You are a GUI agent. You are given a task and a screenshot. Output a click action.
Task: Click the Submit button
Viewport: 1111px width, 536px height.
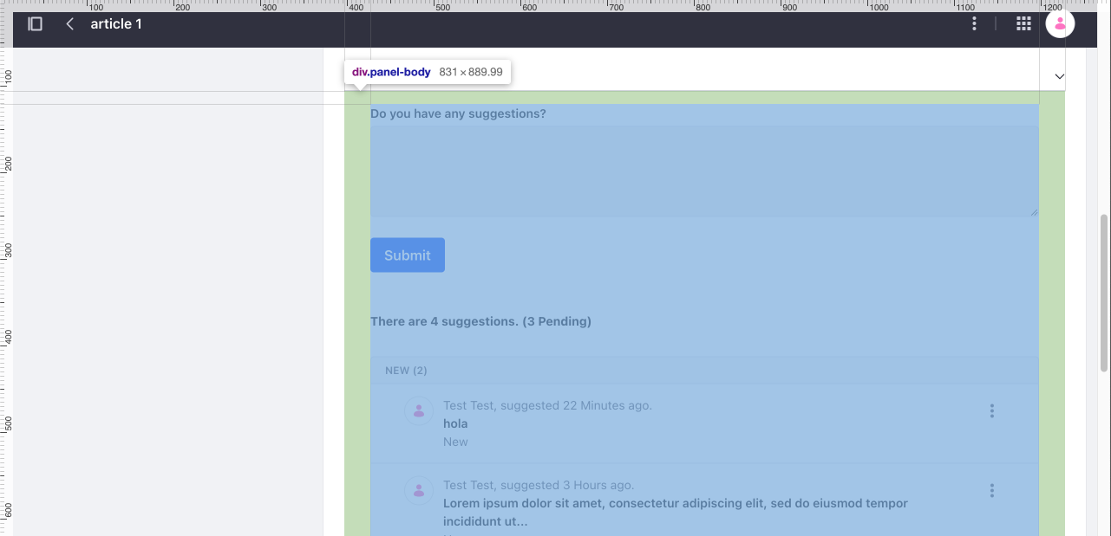tap(408, 255)
